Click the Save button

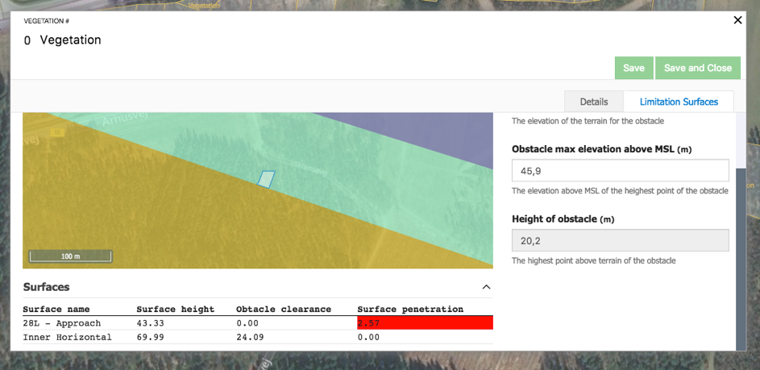[634, 68]
